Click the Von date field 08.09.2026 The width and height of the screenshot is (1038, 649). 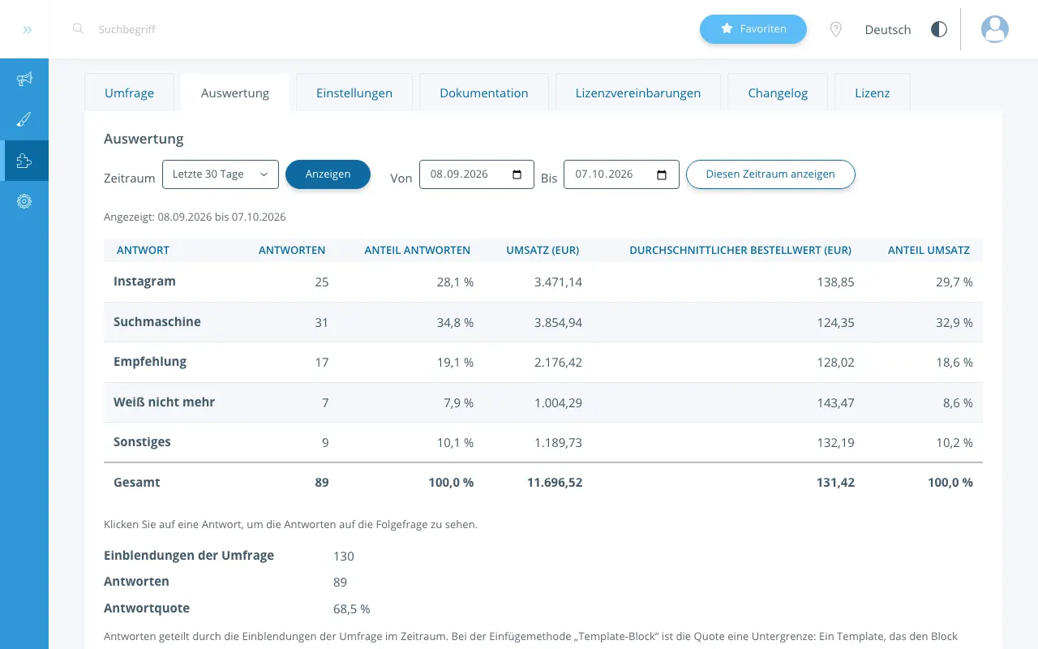click(477, 174)
